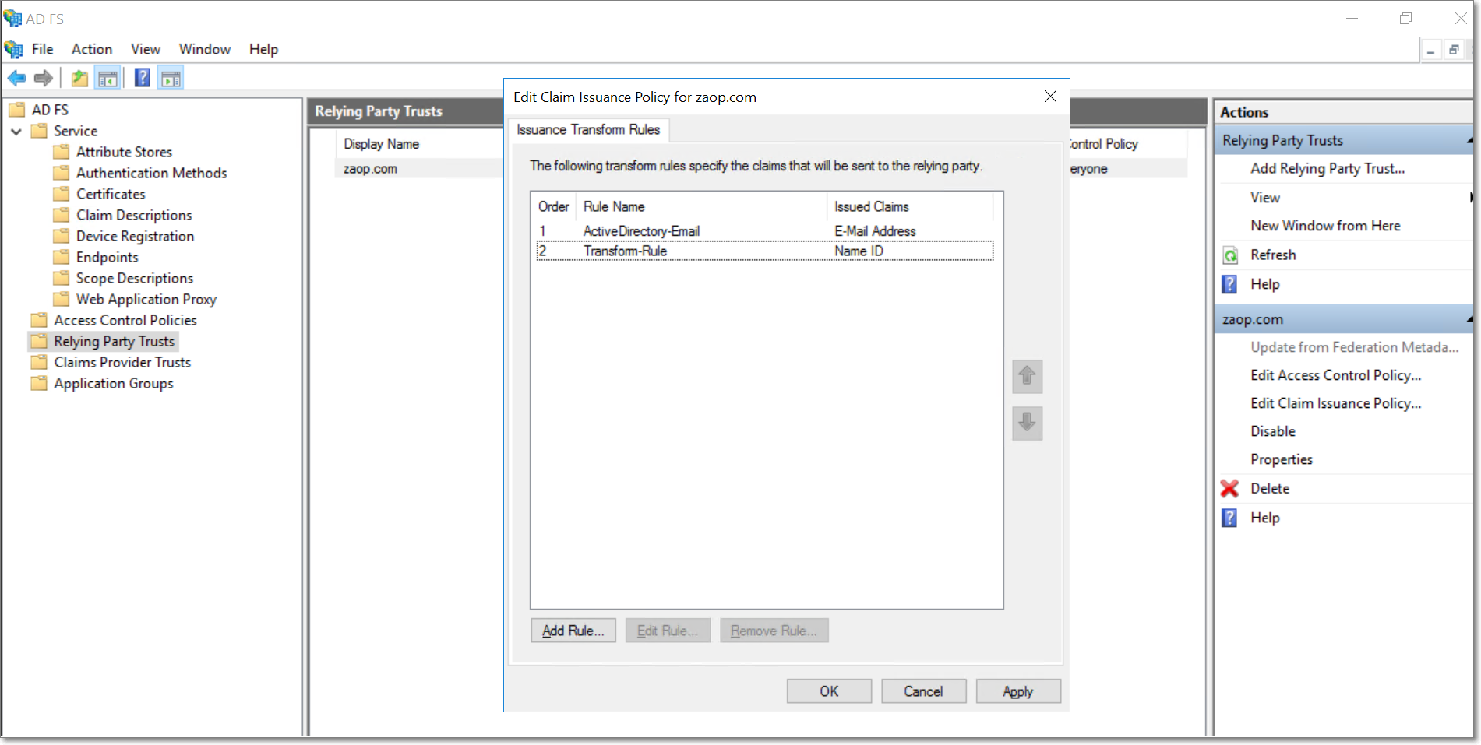Viewport: 1481px width, 745px height.
Task: Click Update from Federation Metadata action
Action: click(1355, 347)
